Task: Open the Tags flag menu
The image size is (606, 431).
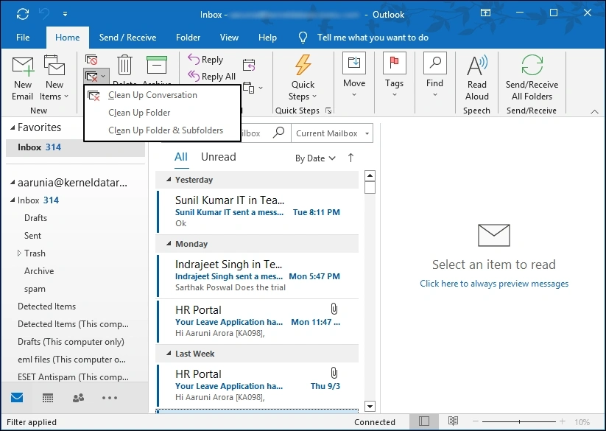Action: [x=394, y=75]
